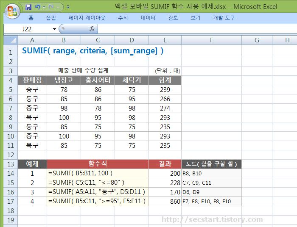Click the Undo icon

pyautogui.click(x=37, y=7)
